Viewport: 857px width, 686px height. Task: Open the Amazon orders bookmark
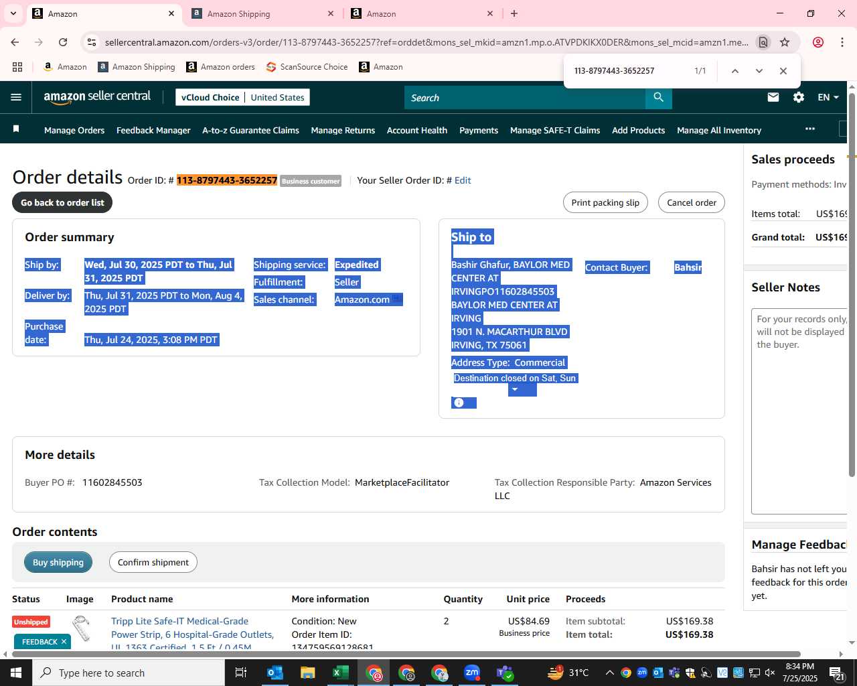(x=220, y=67)
